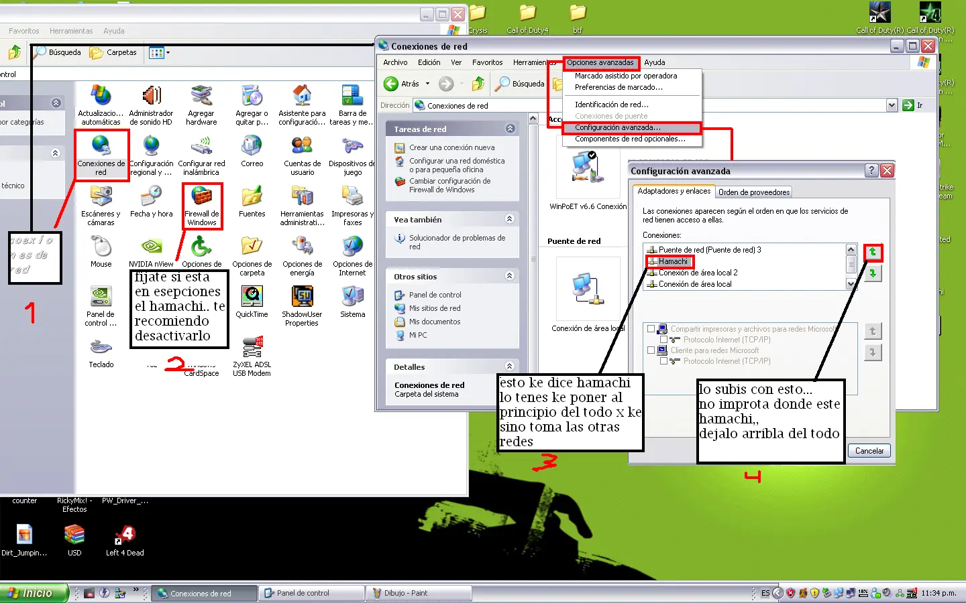Viewport: 966px width, 603px height.
Task: Move Hamachi up with green arrow
Action: click(873, 252)
